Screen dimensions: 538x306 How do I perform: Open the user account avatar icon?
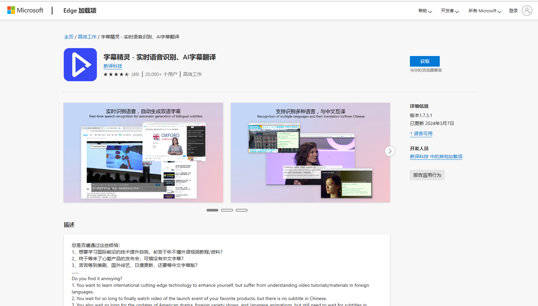[x=527, y=11]
